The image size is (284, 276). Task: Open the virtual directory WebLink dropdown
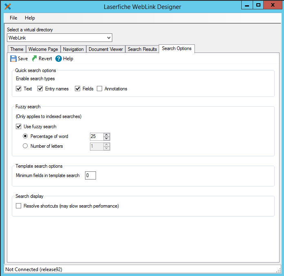[x=59, y=38]
